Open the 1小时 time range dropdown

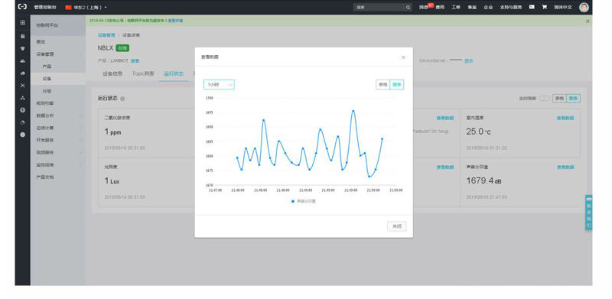pyautogui.click(x=219, y=85)
